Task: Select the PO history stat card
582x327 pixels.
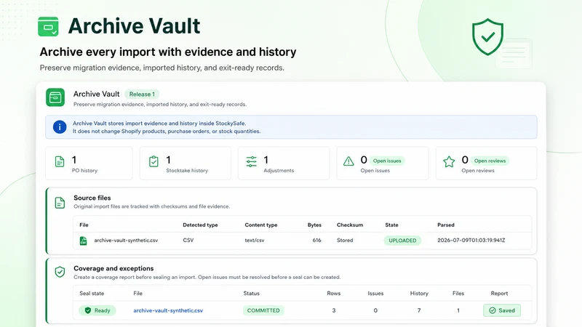Action: click(x=89, y=163)
